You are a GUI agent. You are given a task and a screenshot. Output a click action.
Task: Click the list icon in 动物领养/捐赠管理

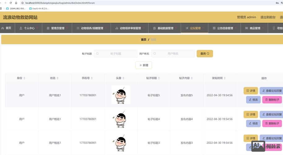(78, 28)
